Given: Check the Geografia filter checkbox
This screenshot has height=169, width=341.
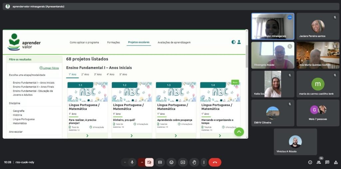Looking at the screenshot, I should pyautogui.click(x=11, y=111).
